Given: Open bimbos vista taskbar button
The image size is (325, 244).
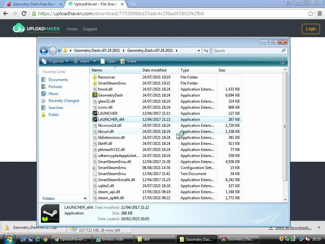Looking at the screenshot, I should [x=113, y=239].
